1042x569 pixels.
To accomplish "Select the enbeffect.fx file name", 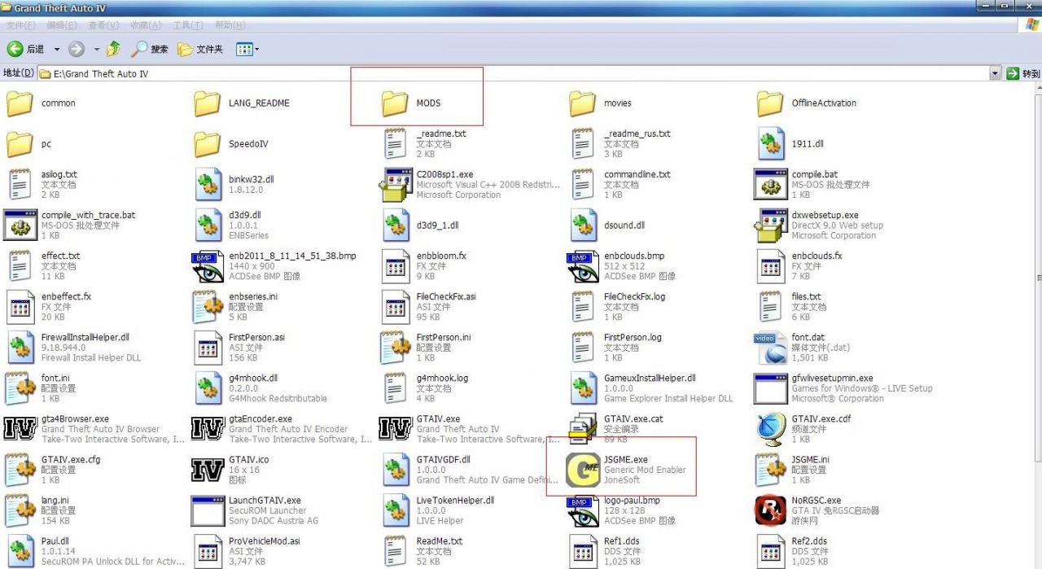I will (x=67, y=296).
